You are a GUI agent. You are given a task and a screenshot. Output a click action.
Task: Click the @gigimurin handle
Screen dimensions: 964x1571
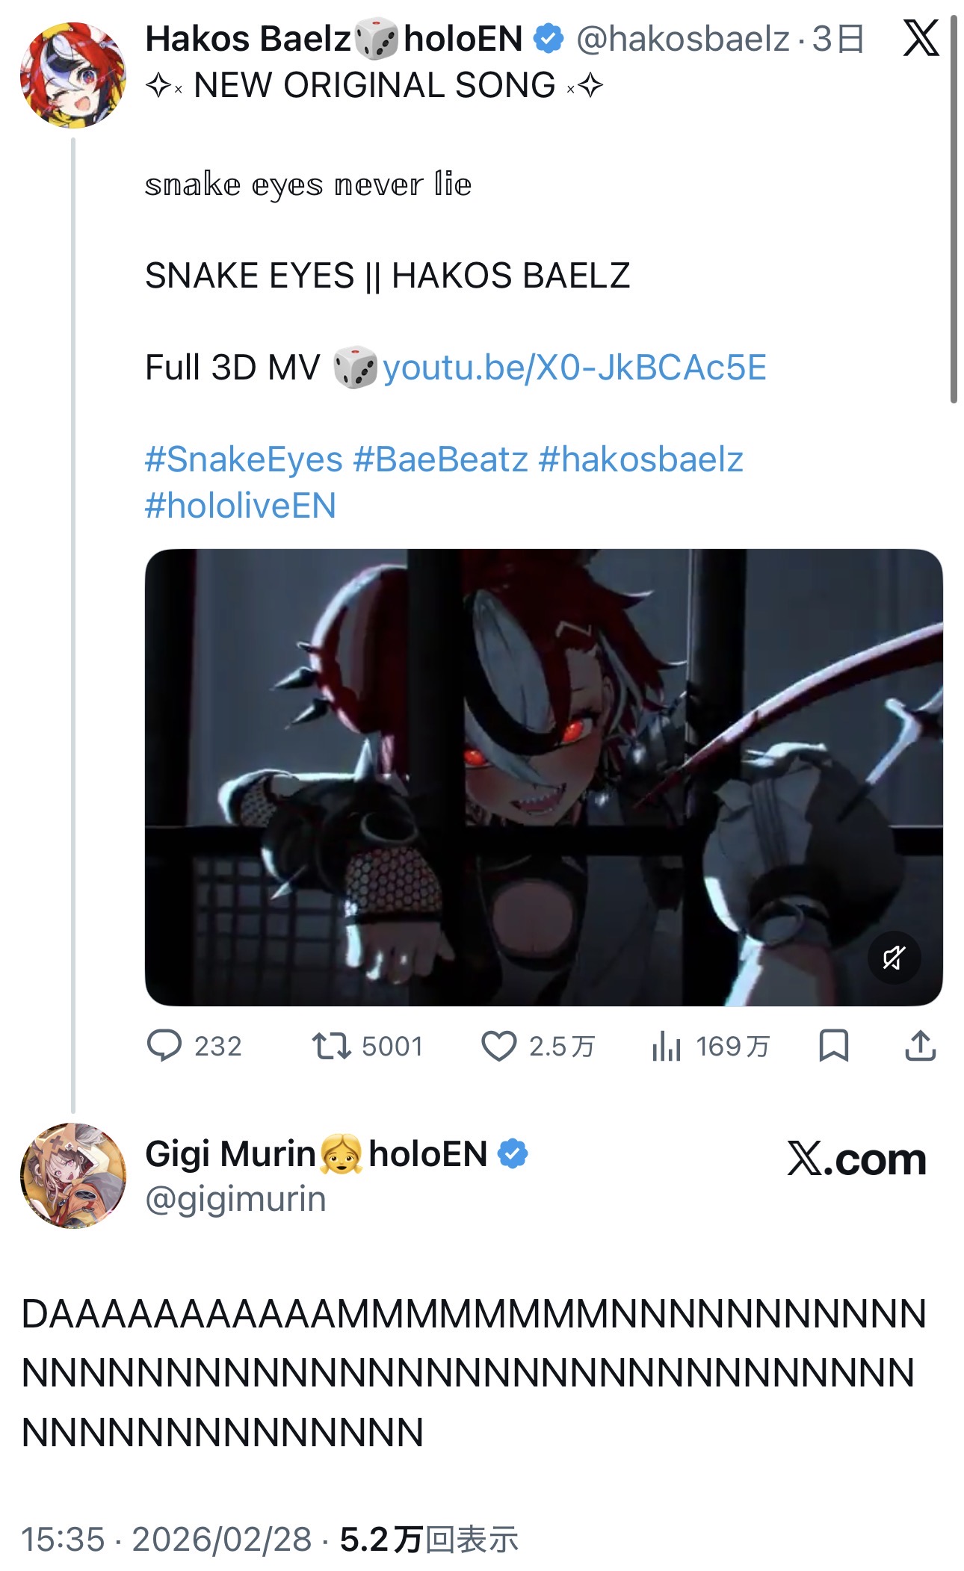pyautogui.click(x=235, y=1199)
